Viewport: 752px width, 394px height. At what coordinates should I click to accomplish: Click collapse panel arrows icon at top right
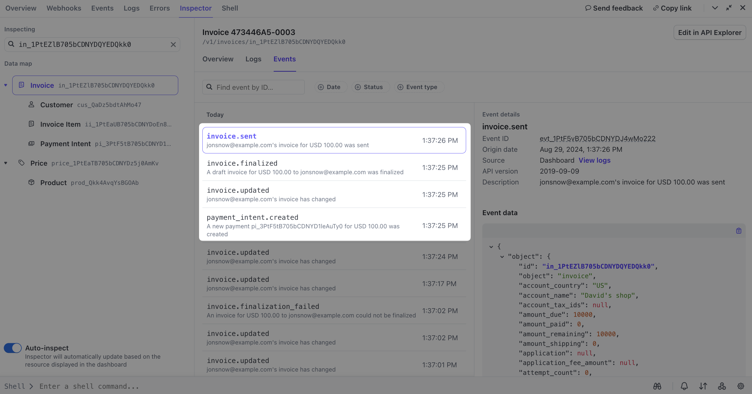click(x=729, y=8)
